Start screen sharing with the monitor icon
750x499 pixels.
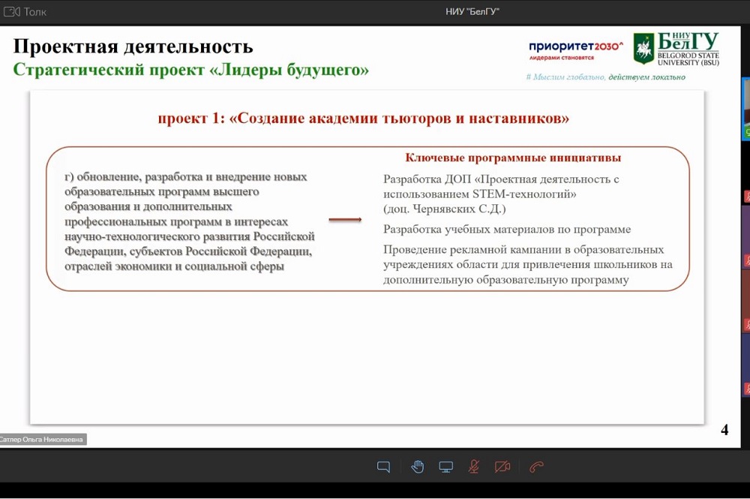[x=445, y=467]
